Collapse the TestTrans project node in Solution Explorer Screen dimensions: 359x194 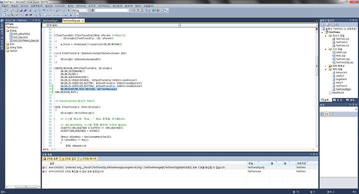click(323, 32)
